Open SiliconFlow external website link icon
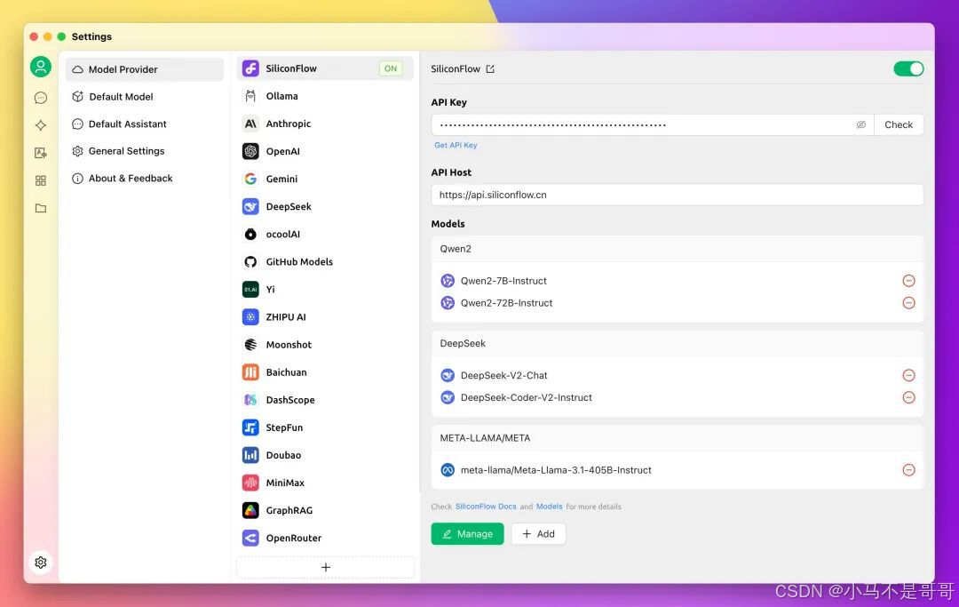This screenshot has width=959, height=607. tap(490, 69)
